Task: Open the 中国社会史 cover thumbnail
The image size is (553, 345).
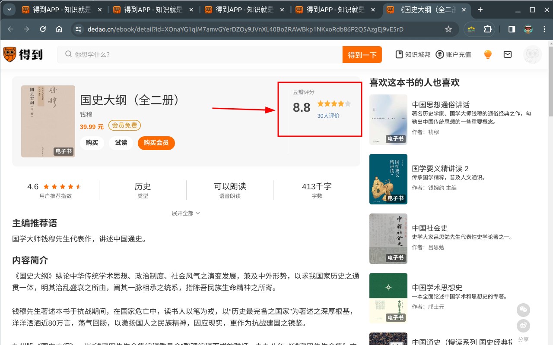Action: (388, 238)
